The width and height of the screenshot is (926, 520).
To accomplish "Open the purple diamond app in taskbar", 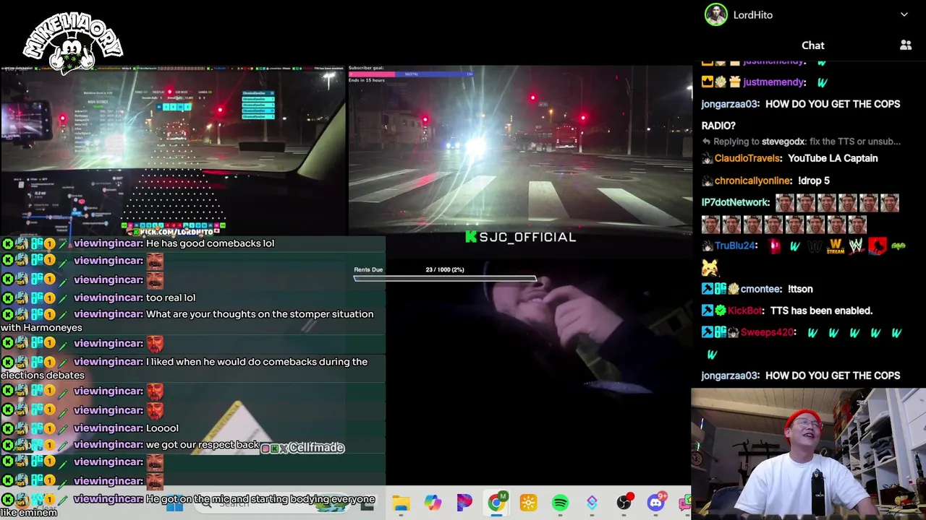I will click(x=592, y=503).
